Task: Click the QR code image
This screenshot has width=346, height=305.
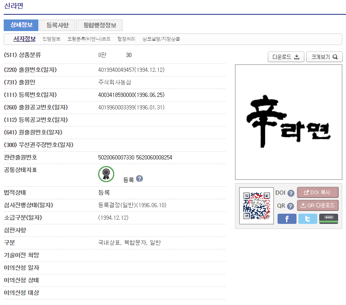Action: tap(256, 206)
